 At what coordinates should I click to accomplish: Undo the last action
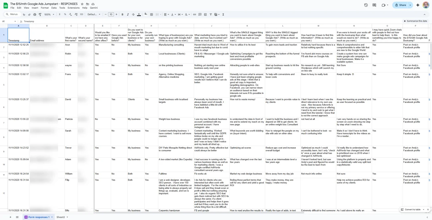[24, 15]
